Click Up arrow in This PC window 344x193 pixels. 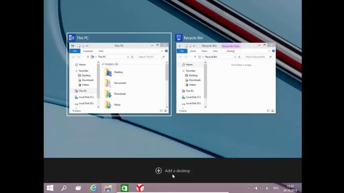[88, 57]
